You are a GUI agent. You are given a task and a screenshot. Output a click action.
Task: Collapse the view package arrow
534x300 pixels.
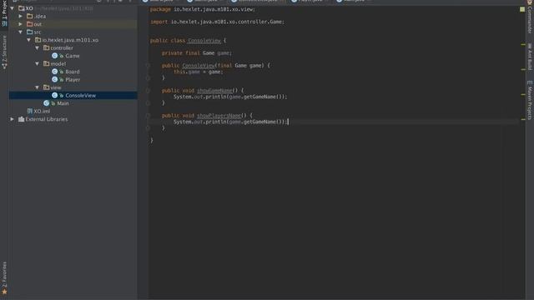click(37, 87)
